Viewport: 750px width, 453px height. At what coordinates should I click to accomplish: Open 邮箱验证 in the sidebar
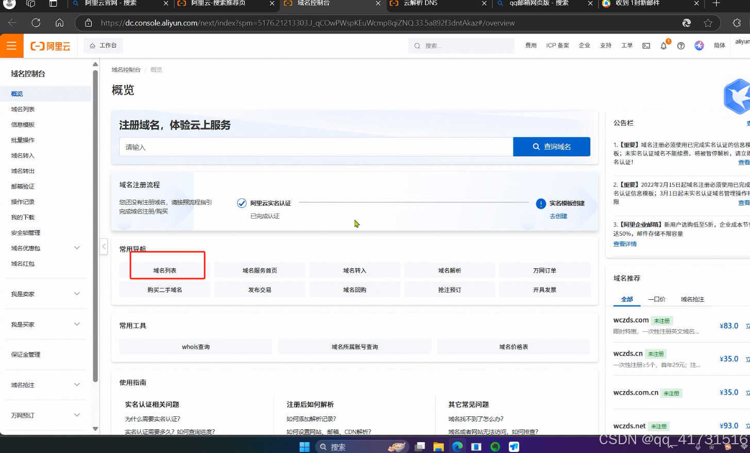[23, 186]
